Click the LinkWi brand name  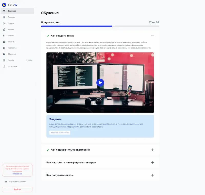tap(13, 5)
